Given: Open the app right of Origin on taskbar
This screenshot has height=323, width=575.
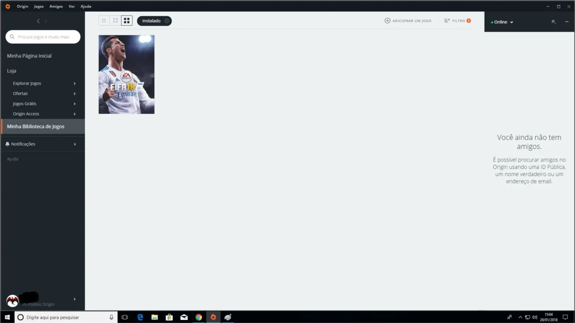Looking at the screenshot, I should (228, 317).
